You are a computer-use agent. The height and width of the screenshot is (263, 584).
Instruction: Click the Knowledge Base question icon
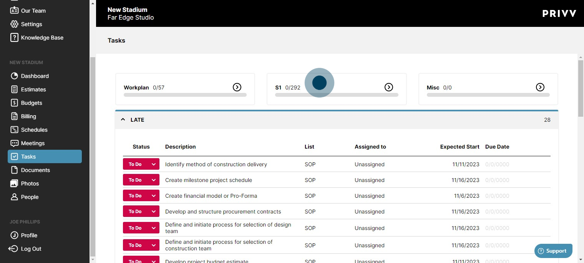[x=14, y=38]
